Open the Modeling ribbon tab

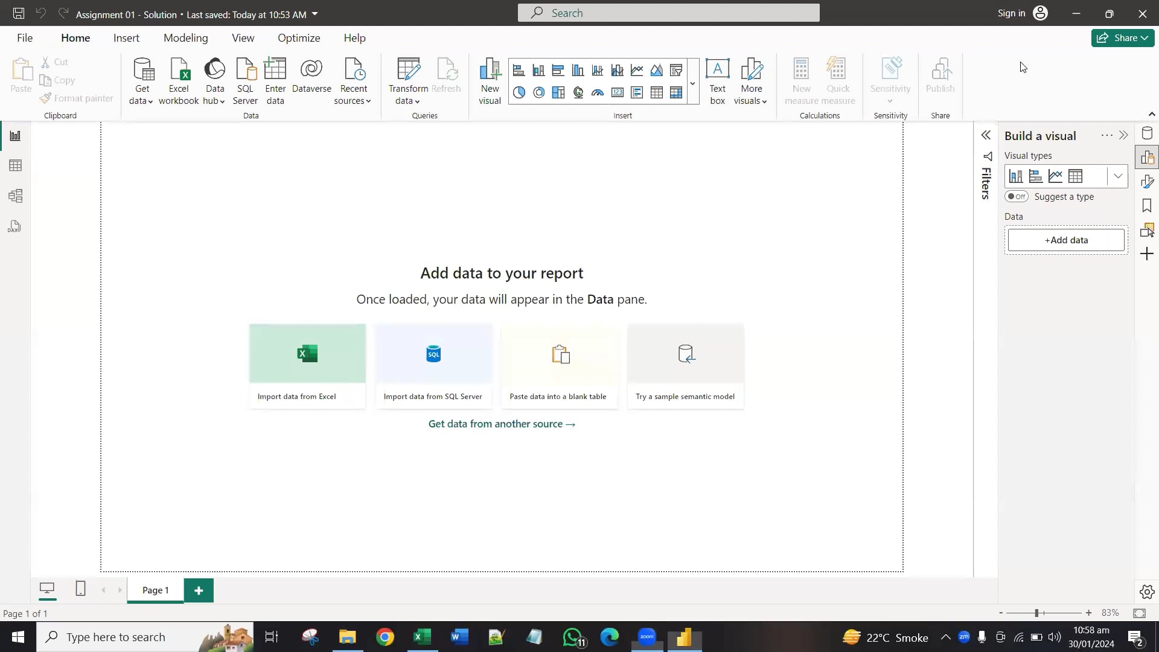click(x=185, y=38)
